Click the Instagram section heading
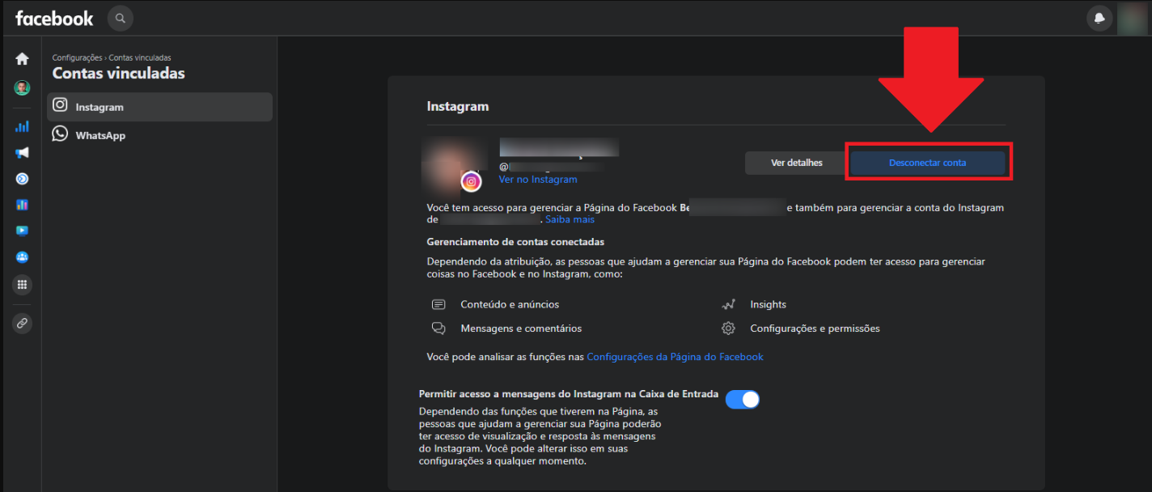This screenshot has height=492, width=1152. click(458, 106)
